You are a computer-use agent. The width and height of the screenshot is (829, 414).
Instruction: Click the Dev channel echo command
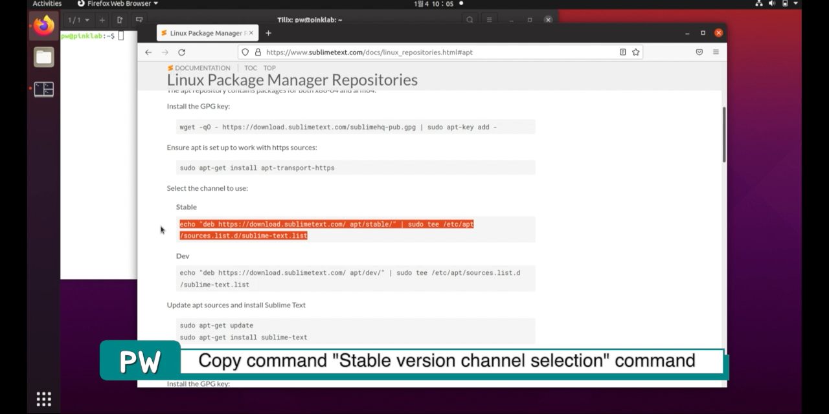(350, 278)
